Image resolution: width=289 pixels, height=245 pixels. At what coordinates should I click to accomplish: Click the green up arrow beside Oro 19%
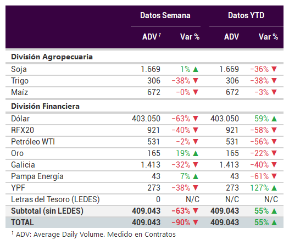pyautogui.click(x=196, y=153)
